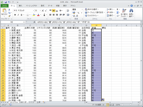Switch to the View tab

65,6
